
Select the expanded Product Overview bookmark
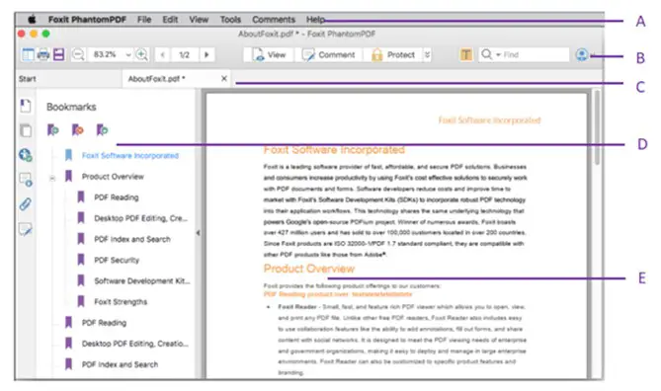click(x=113, y=177)
